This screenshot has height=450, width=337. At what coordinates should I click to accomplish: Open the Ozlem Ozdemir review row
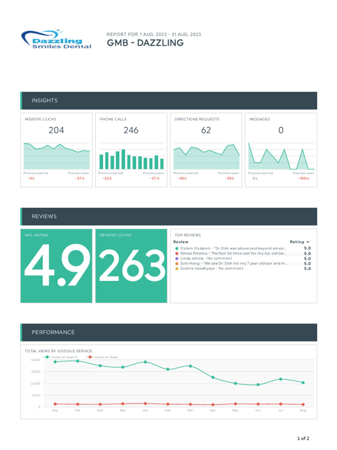[242, 248]
